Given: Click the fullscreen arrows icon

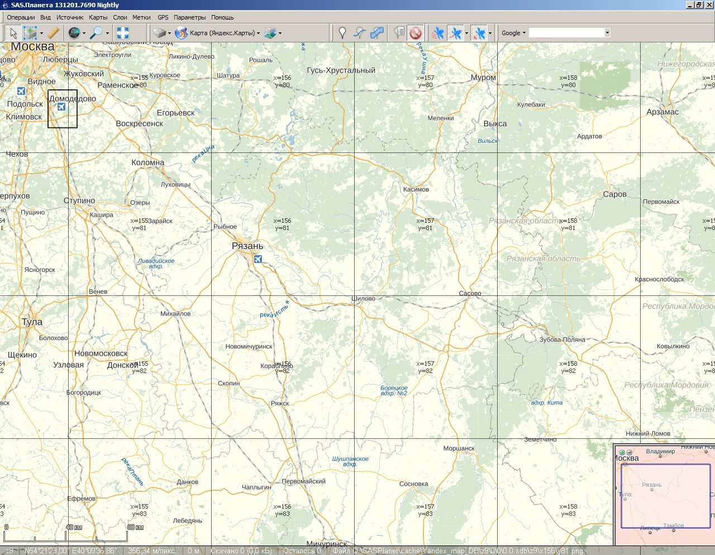Looking at the screenshot, I should [x=123, y=33].
